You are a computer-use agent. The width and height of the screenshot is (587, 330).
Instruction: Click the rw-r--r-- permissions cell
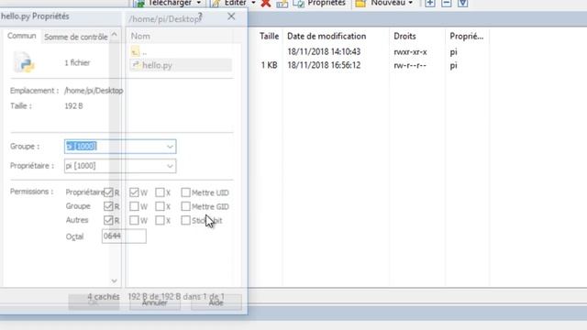410,65
